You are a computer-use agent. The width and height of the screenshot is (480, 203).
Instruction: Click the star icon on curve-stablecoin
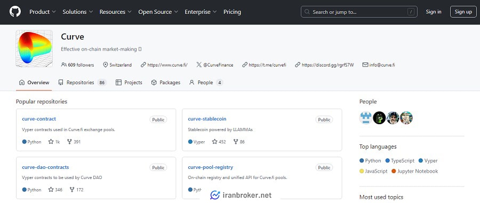pos(214,142)
